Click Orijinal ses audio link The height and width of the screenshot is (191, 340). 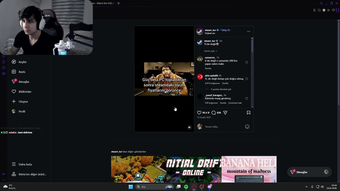coord(210,33)
